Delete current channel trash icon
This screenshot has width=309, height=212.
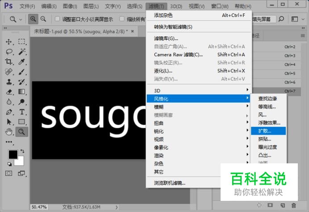tap(294, 205)
